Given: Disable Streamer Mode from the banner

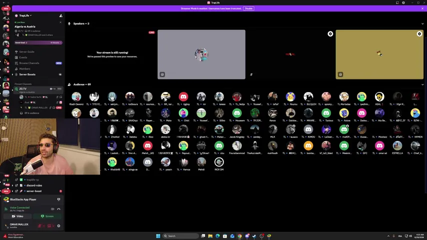Looking at the screenshot, I should tap(249, 8).
